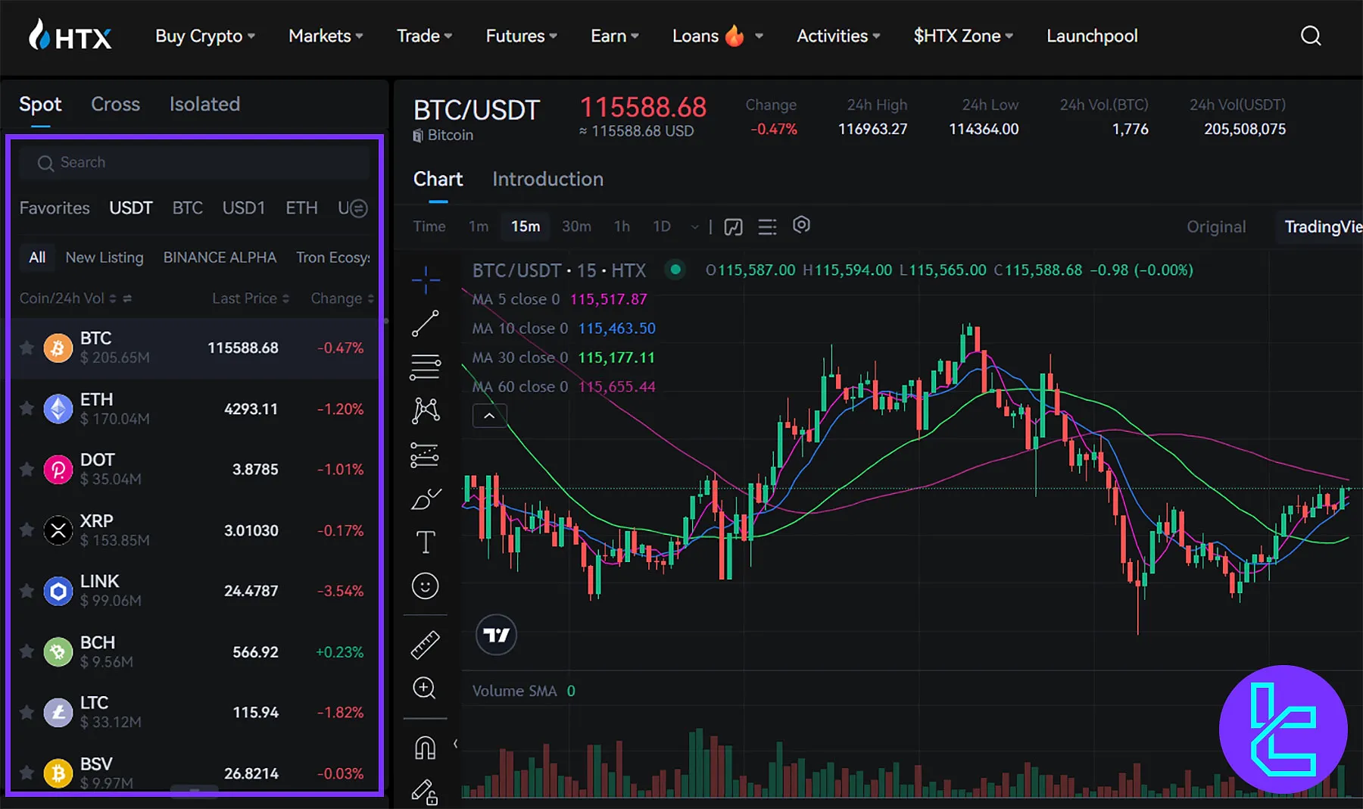Select the pattern drawing tool

426,411
